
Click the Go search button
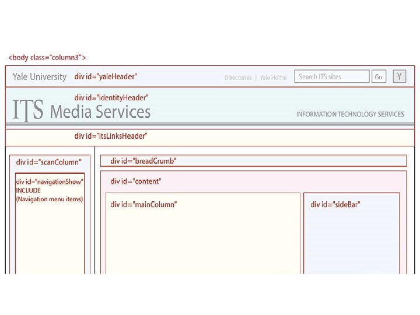coord(379,76)
